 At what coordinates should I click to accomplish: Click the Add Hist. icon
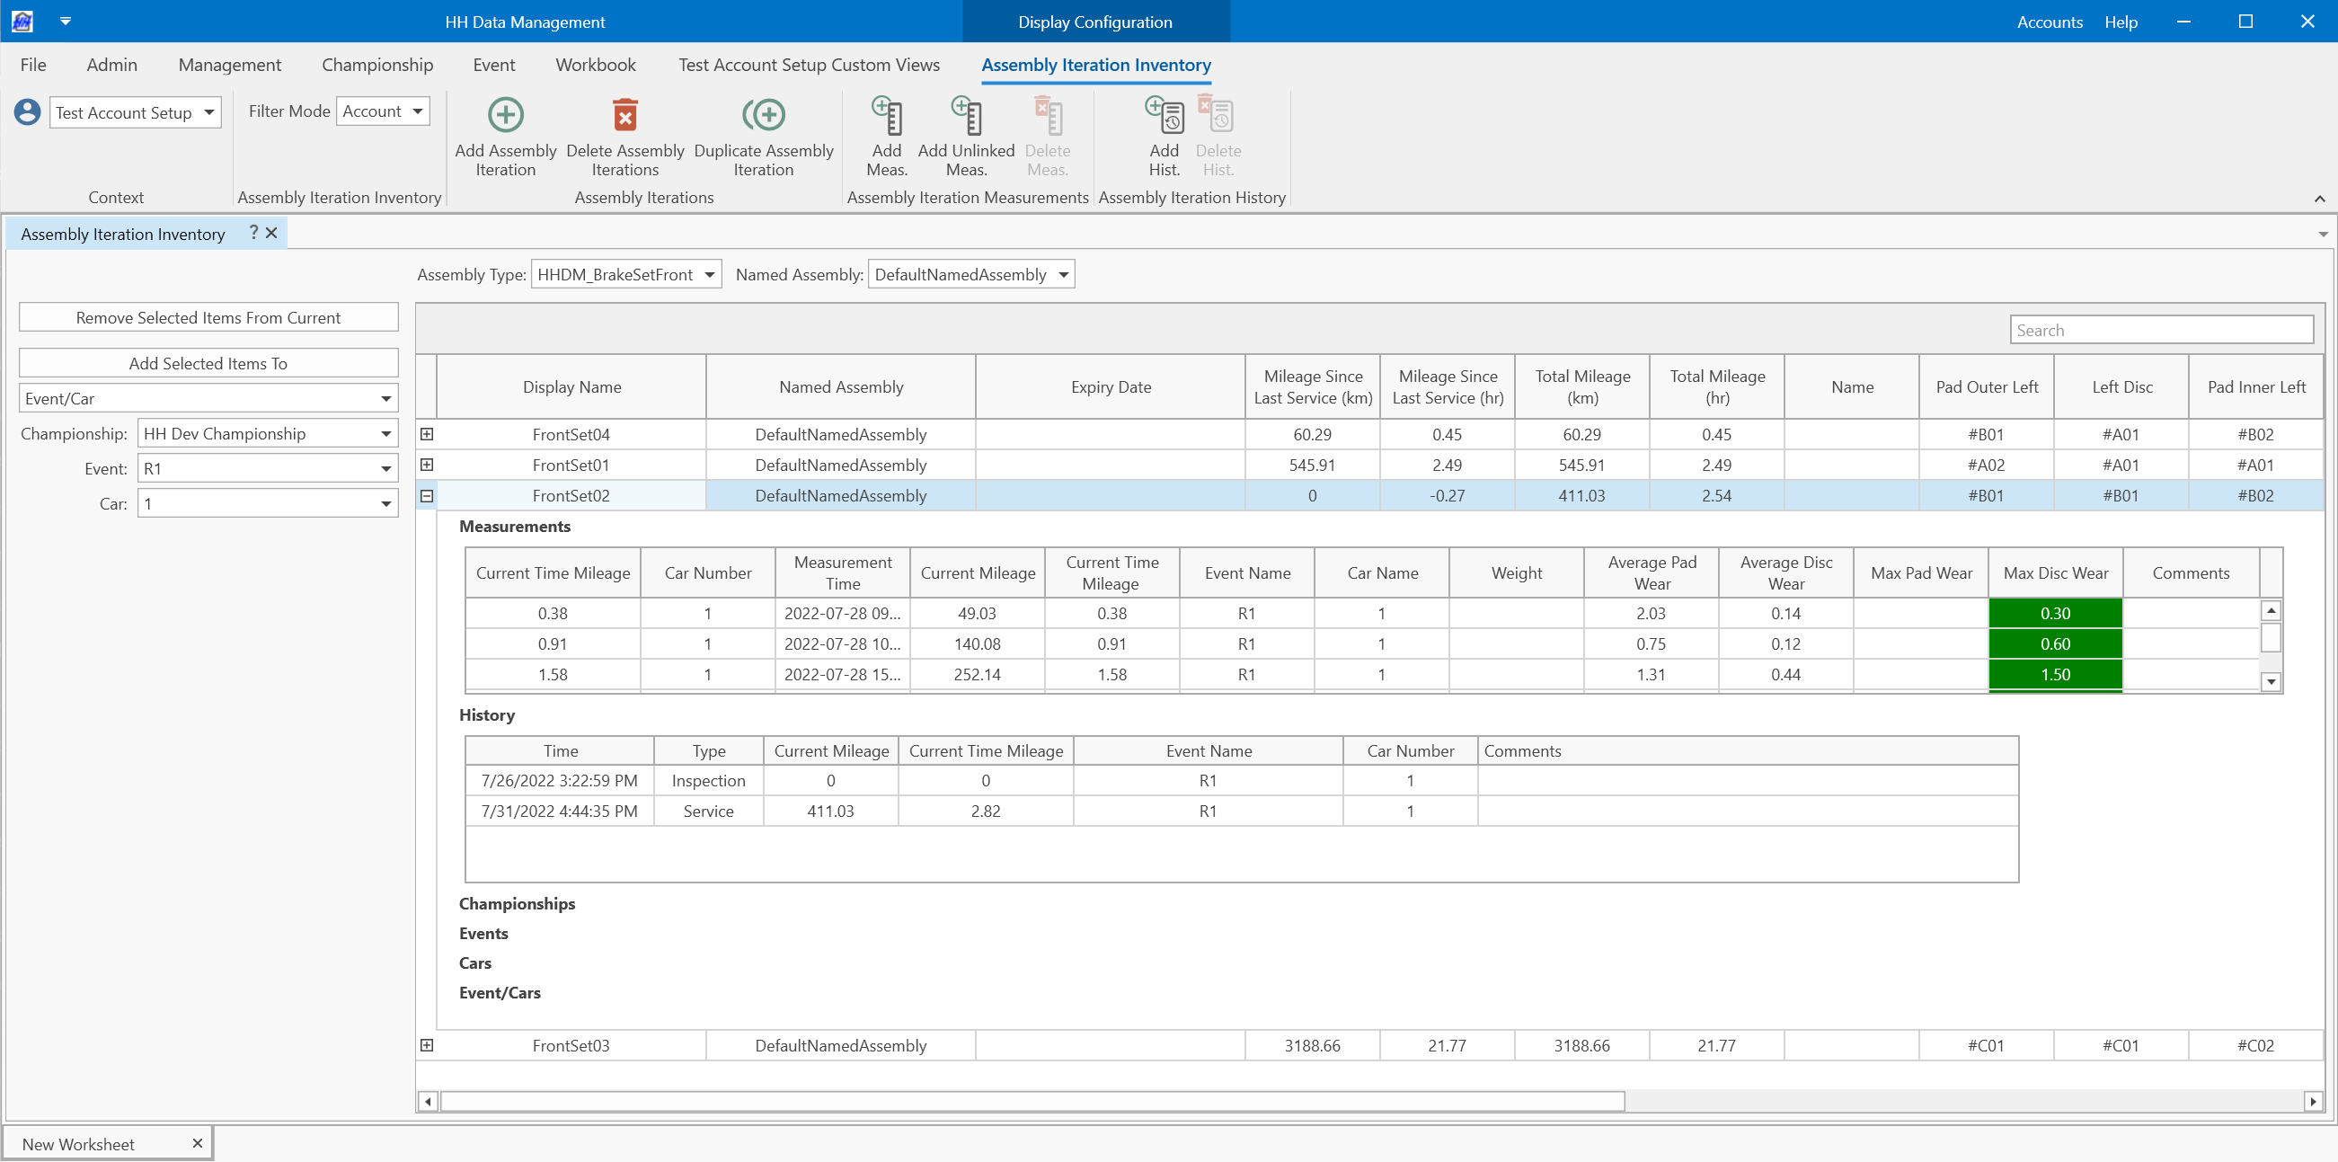click(1164, 115)
